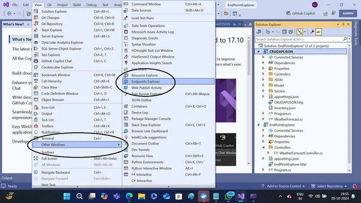Select Web Publish Activity menu entry
Screen dimensions: 361x203
pyautogui.click(x=169, y=87)
